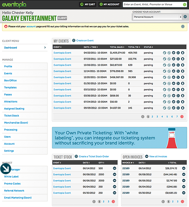Image resolution: width=189 pixels, height=207 pixels.
Task: View the invoice totaling $2,747.80
Action: [184, 181]
